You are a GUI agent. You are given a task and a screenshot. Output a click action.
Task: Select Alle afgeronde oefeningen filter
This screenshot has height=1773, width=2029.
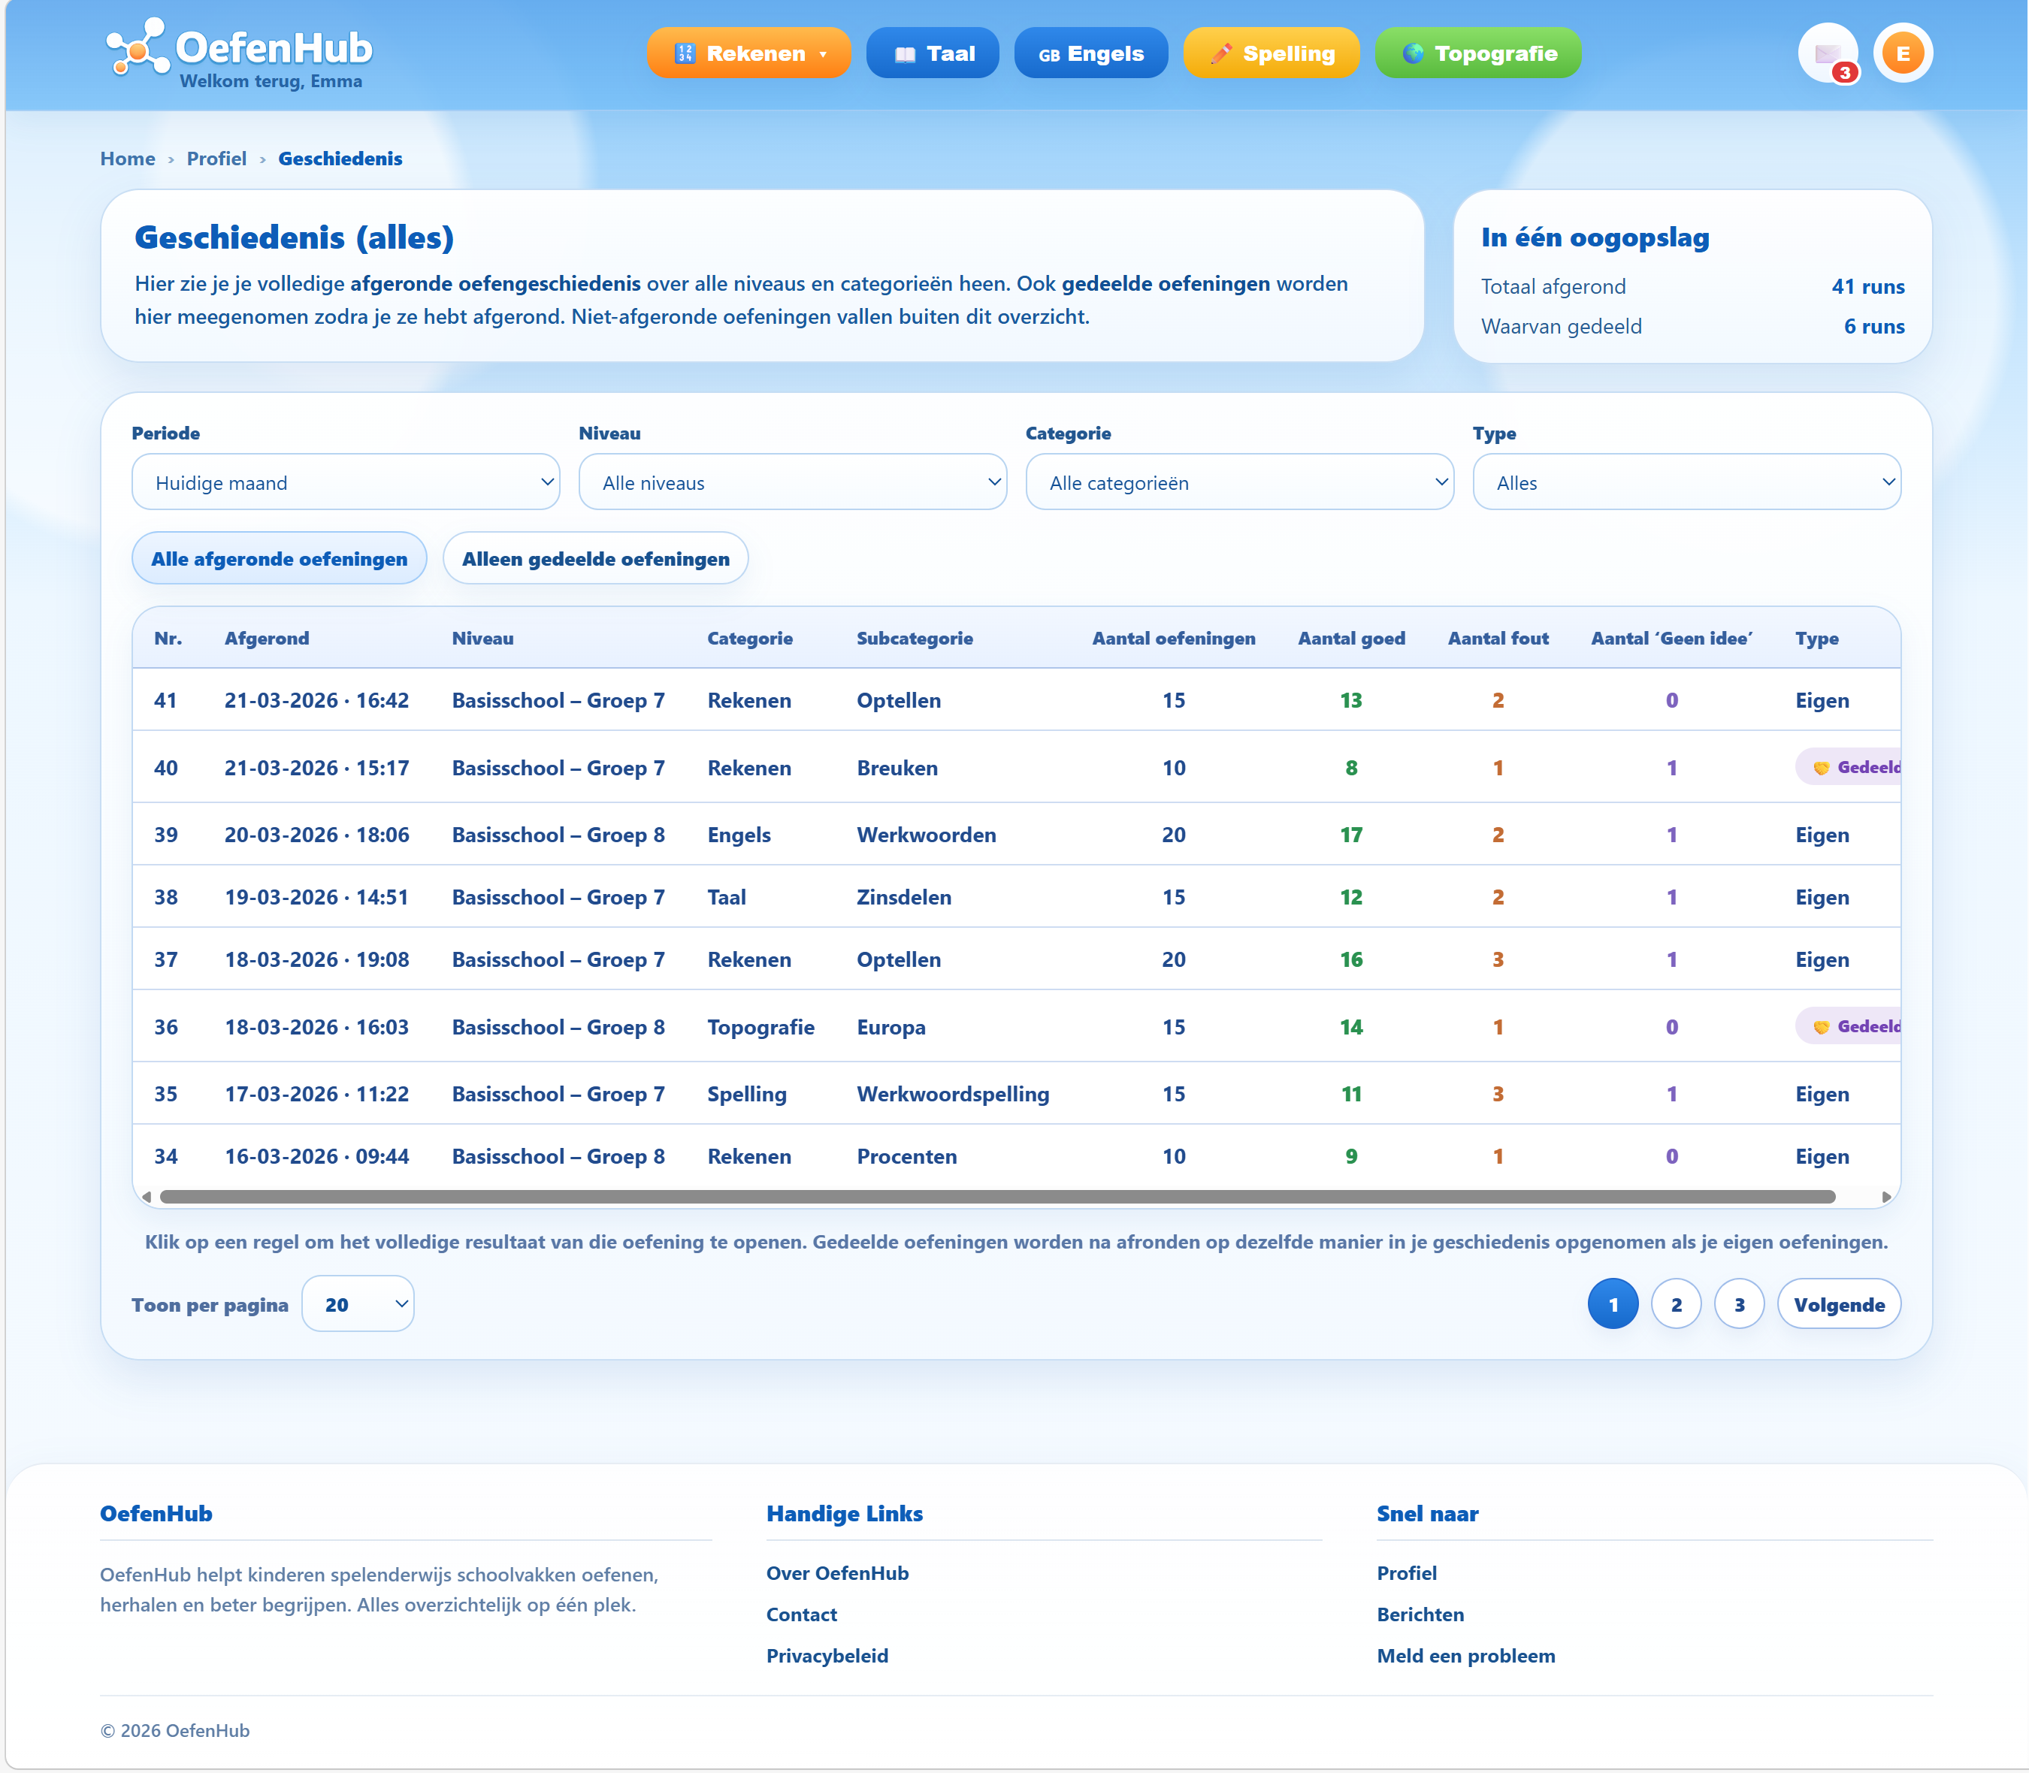pyautogui.click(x=279, y=559)
